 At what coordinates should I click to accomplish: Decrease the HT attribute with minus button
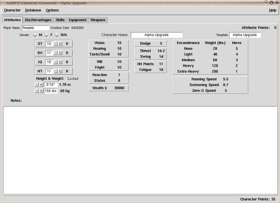(56, 71)
